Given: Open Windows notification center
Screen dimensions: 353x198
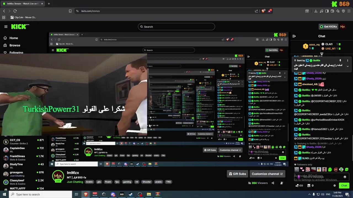Looking at the screenshot, I should click(347, 194).
